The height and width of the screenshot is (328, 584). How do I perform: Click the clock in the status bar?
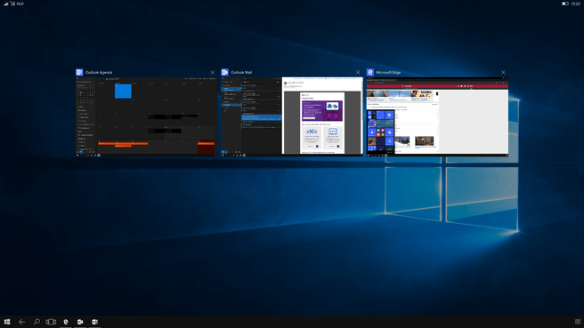point(575,4)
